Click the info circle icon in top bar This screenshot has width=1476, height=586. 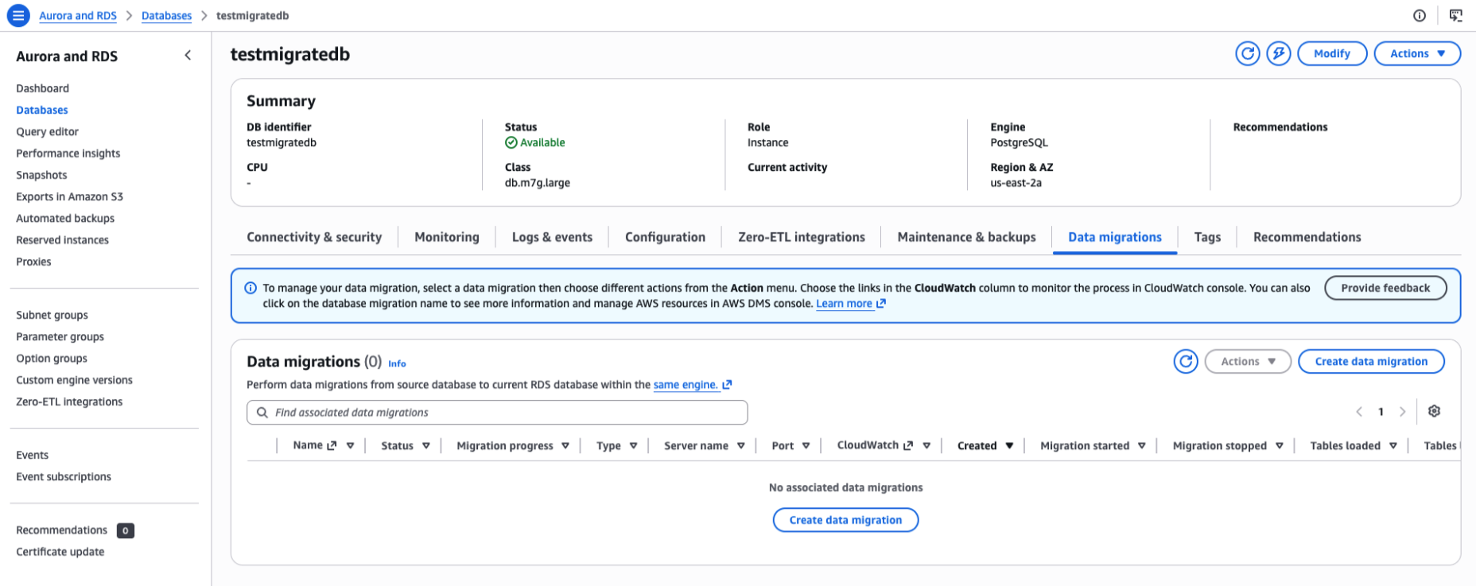(x=1420, y=15)
